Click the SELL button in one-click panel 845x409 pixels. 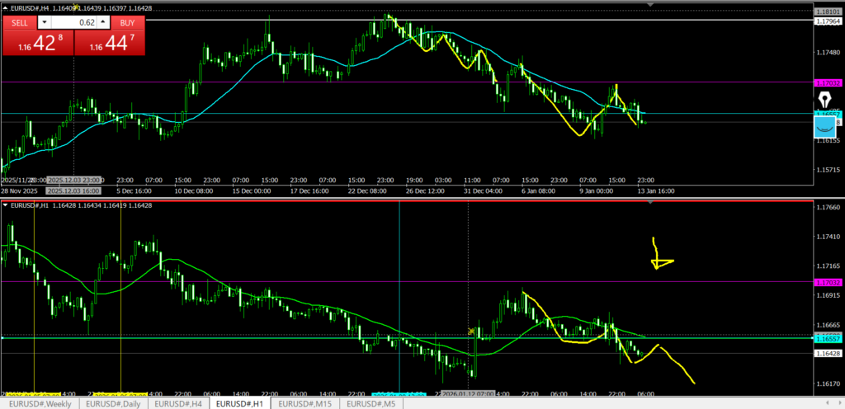(20, 23)
